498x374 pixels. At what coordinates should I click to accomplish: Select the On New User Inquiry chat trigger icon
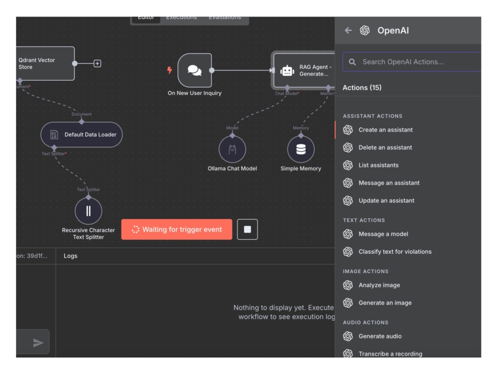coord(195,70)
